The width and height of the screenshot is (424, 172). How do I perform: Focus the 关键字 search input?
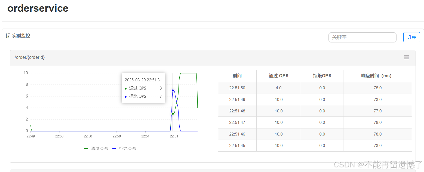(x=362, y=37)
